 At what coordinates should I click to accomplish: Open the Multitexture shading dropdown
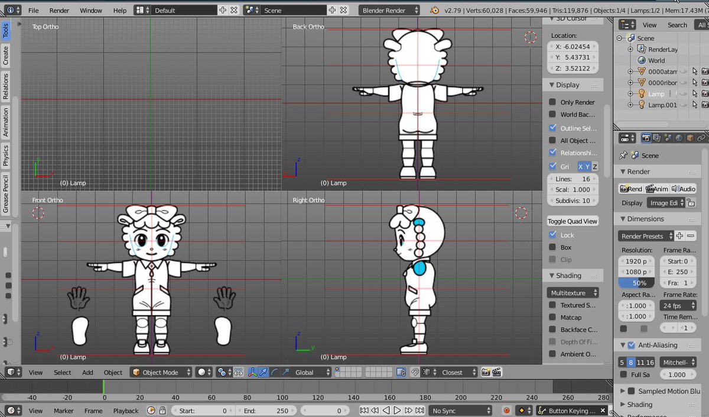[573, 293]
